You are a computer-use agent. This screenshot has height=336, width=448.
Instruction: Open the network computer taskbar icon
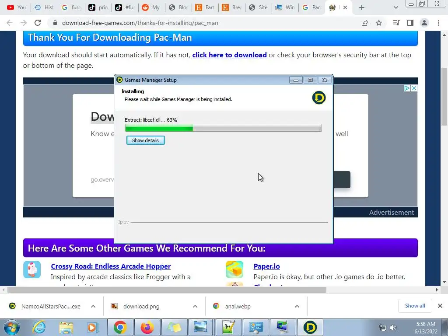(x=283, y=327)
